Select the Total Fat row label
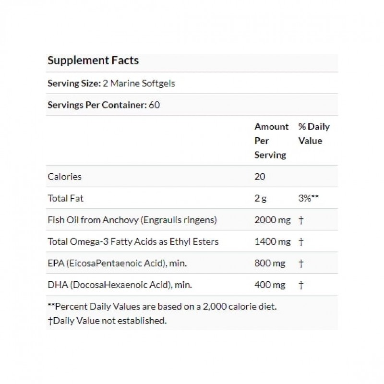The height and width of the screenshot is (384, 384). tap(65, 198)
